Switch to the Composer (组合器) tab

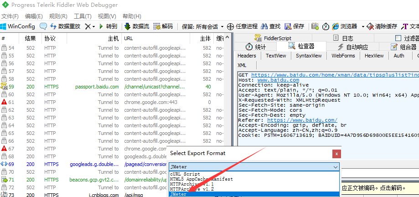point(403,47)
